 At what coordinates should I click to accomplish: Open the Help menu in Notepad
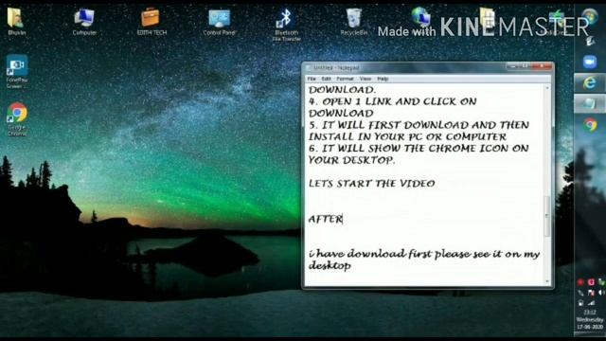coord(383,79)
